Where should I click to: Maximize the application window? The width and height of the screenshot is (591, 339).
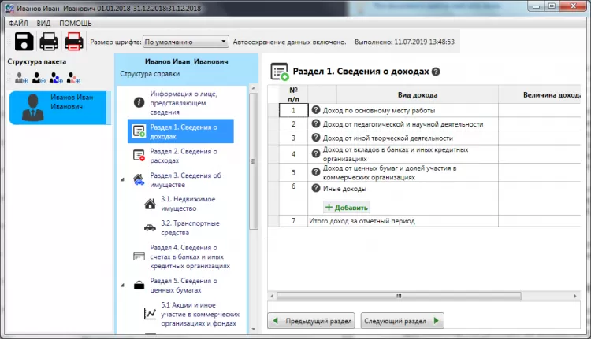point(552,6)
